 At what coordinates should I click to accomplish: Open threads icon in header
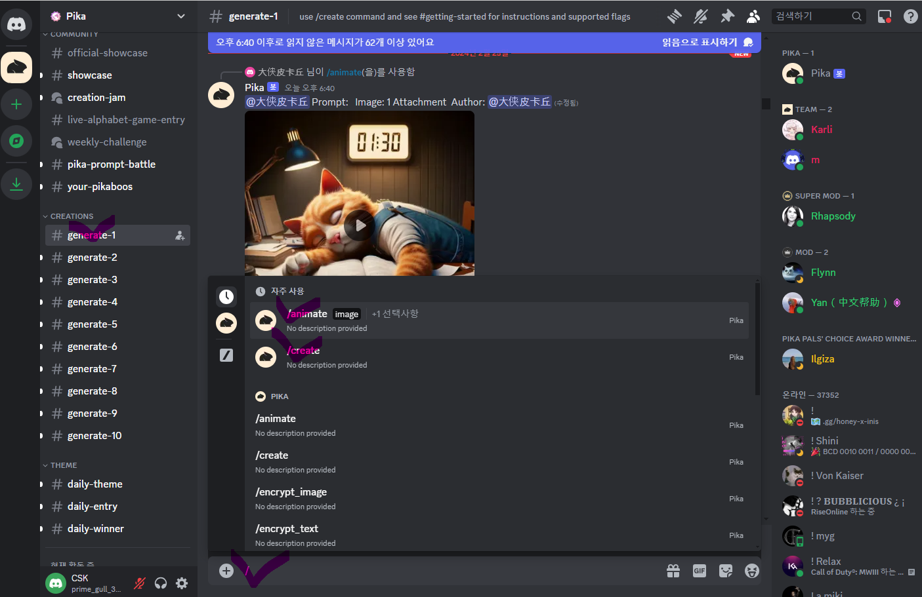[674, 16]
